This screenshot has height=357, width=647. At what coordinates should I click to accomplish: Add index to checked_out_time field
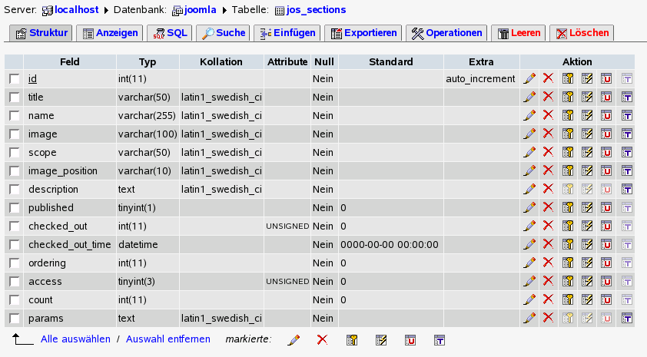click(587, 244)
